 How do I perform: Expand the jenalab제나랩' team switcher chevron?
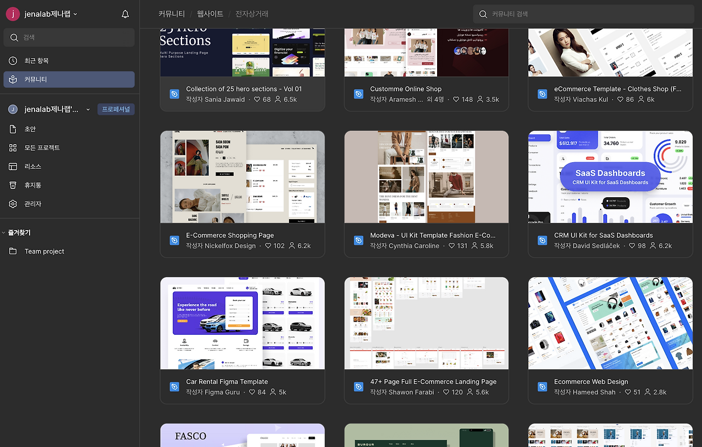[88, 110]
